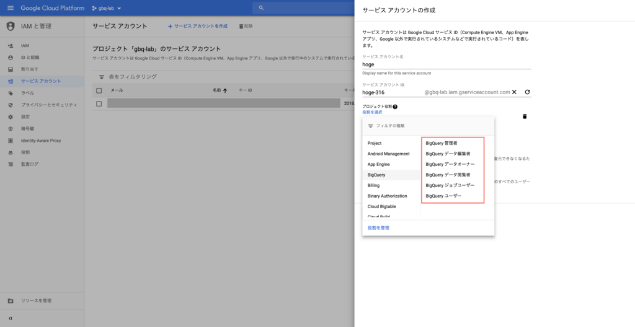Screen dimensions: 635x327
Task: Open Identity-Aware Proxy in sidebar
Action: [x=42, y=141]
